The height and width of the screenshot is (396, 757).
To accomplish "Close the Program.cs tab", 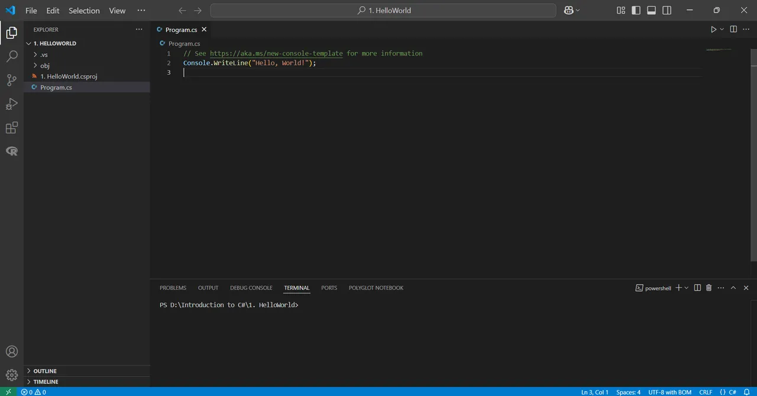I will pos(204,29).
